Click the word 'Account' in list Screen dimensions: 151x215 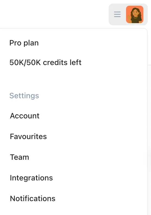pyautogui.click(x=25, y=116)
